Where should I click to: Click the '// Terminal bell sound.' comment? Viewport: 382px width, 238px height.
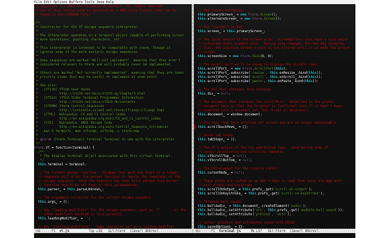click(x=220, y=202)
